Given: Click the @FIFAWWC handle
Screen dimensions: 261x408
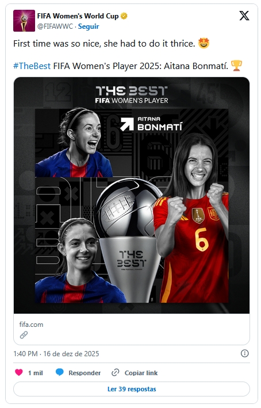Looking at the screenshot, I should [x=55, y=26].
